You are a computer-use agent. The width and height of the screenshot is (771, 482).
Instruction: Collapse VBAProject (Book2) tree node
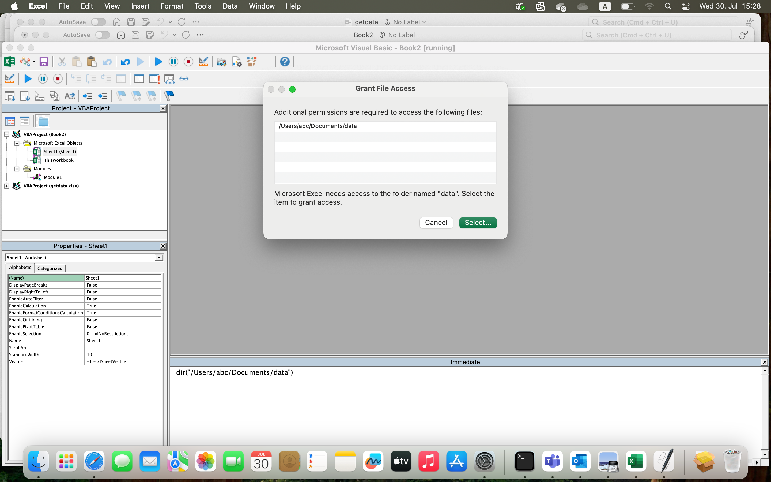6,134
